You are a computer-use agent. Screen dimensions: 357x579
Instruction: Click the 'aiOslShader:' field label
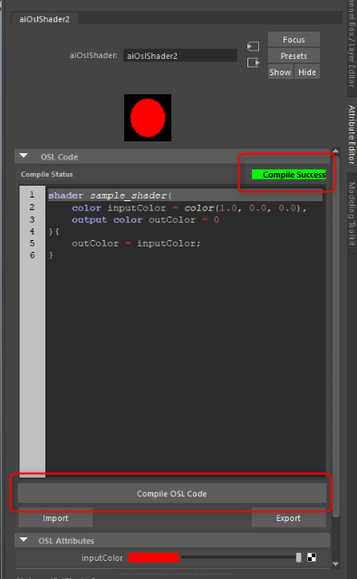tap(93, 56)
